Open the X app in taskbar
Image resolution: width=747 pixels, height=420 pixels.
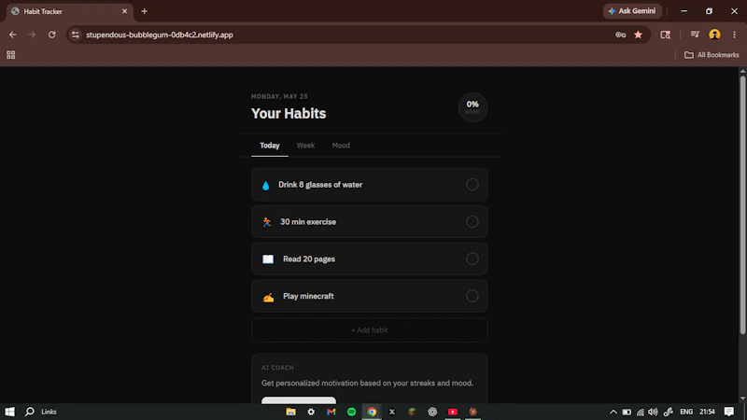391,412
